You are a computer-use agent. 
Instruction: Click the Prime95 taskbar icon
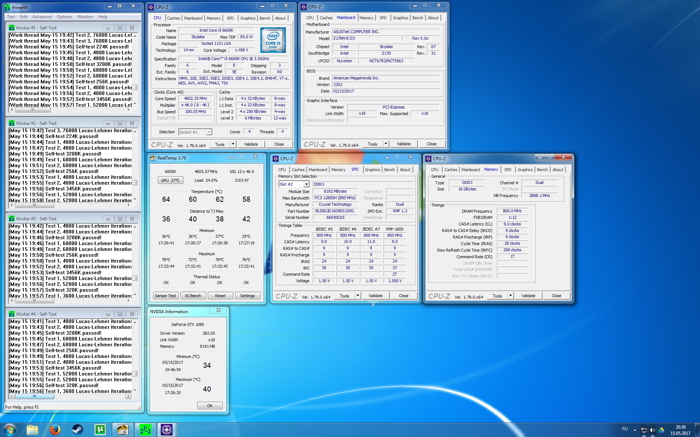point(145,430)
